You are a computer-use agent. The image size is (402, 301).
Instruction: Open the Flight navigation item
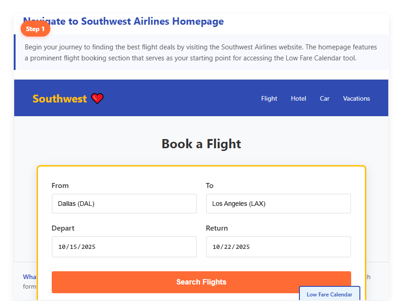coord(269,98)
